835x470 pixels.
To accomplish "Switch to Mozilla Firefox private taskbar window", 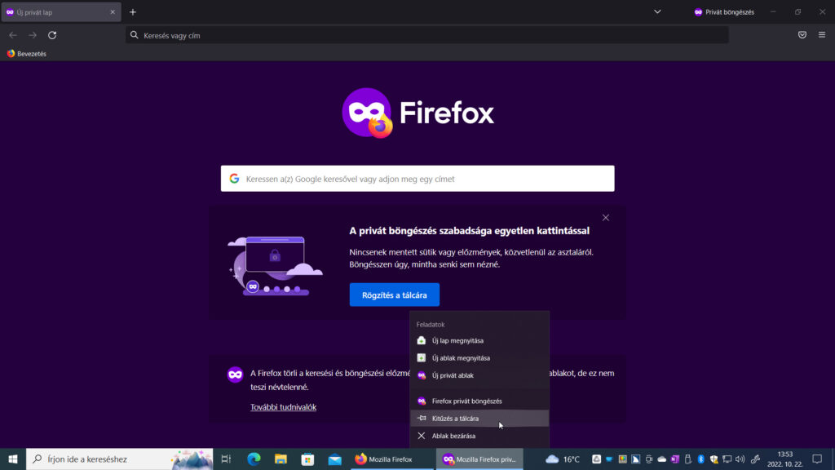I will coord(479,459).
